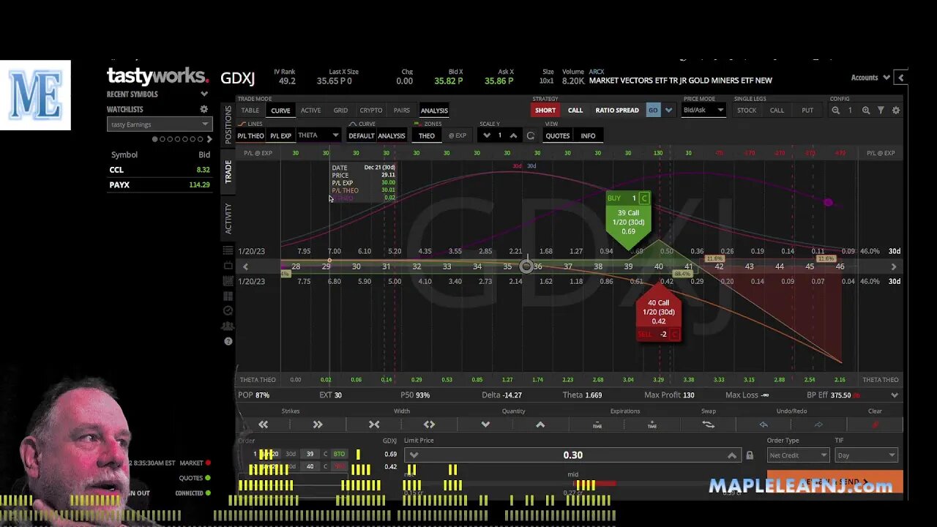This screenshot has width=937, height=527.
Task: Shift strikes down double-left arrow
Action: click(263, 425)
